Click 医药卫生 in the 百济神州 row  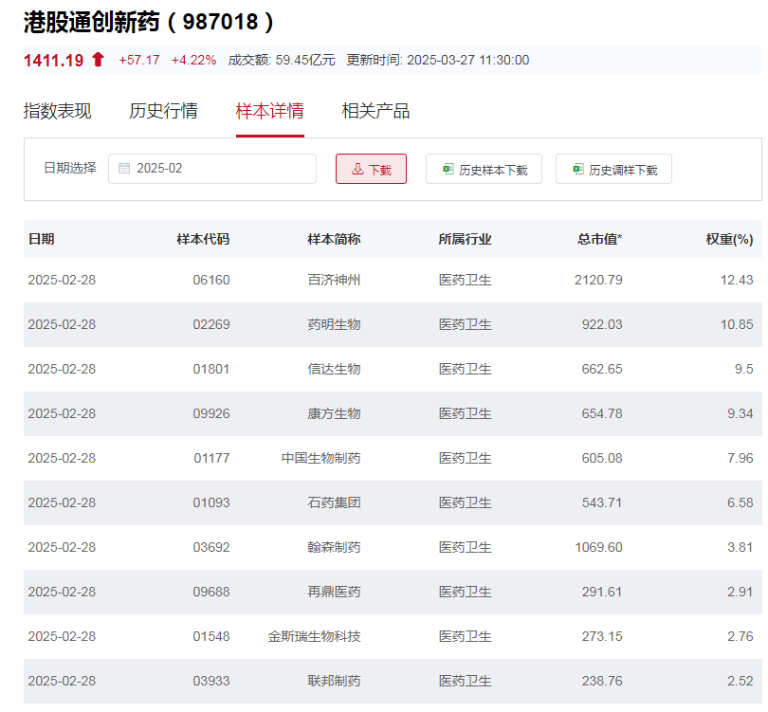(465, 280)
